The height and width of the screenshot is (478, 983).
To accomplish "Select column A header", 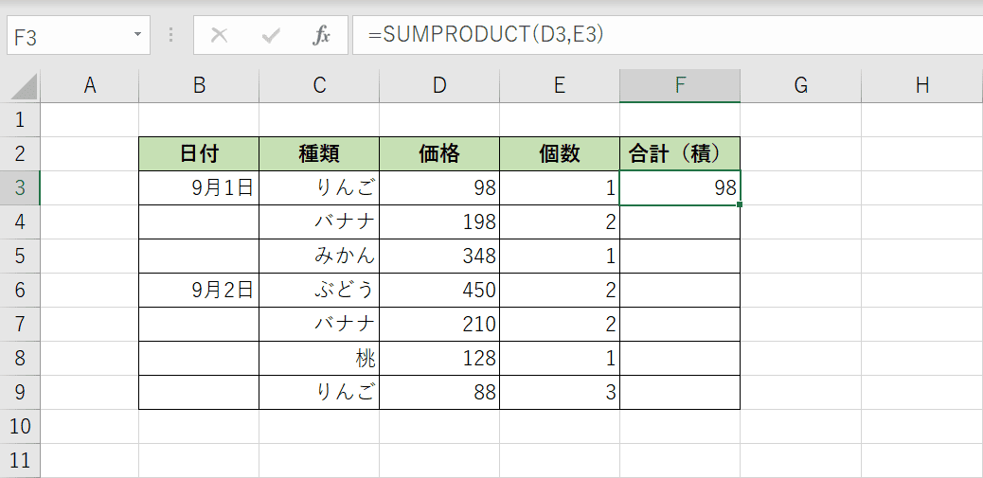I will tap(90, 86).
